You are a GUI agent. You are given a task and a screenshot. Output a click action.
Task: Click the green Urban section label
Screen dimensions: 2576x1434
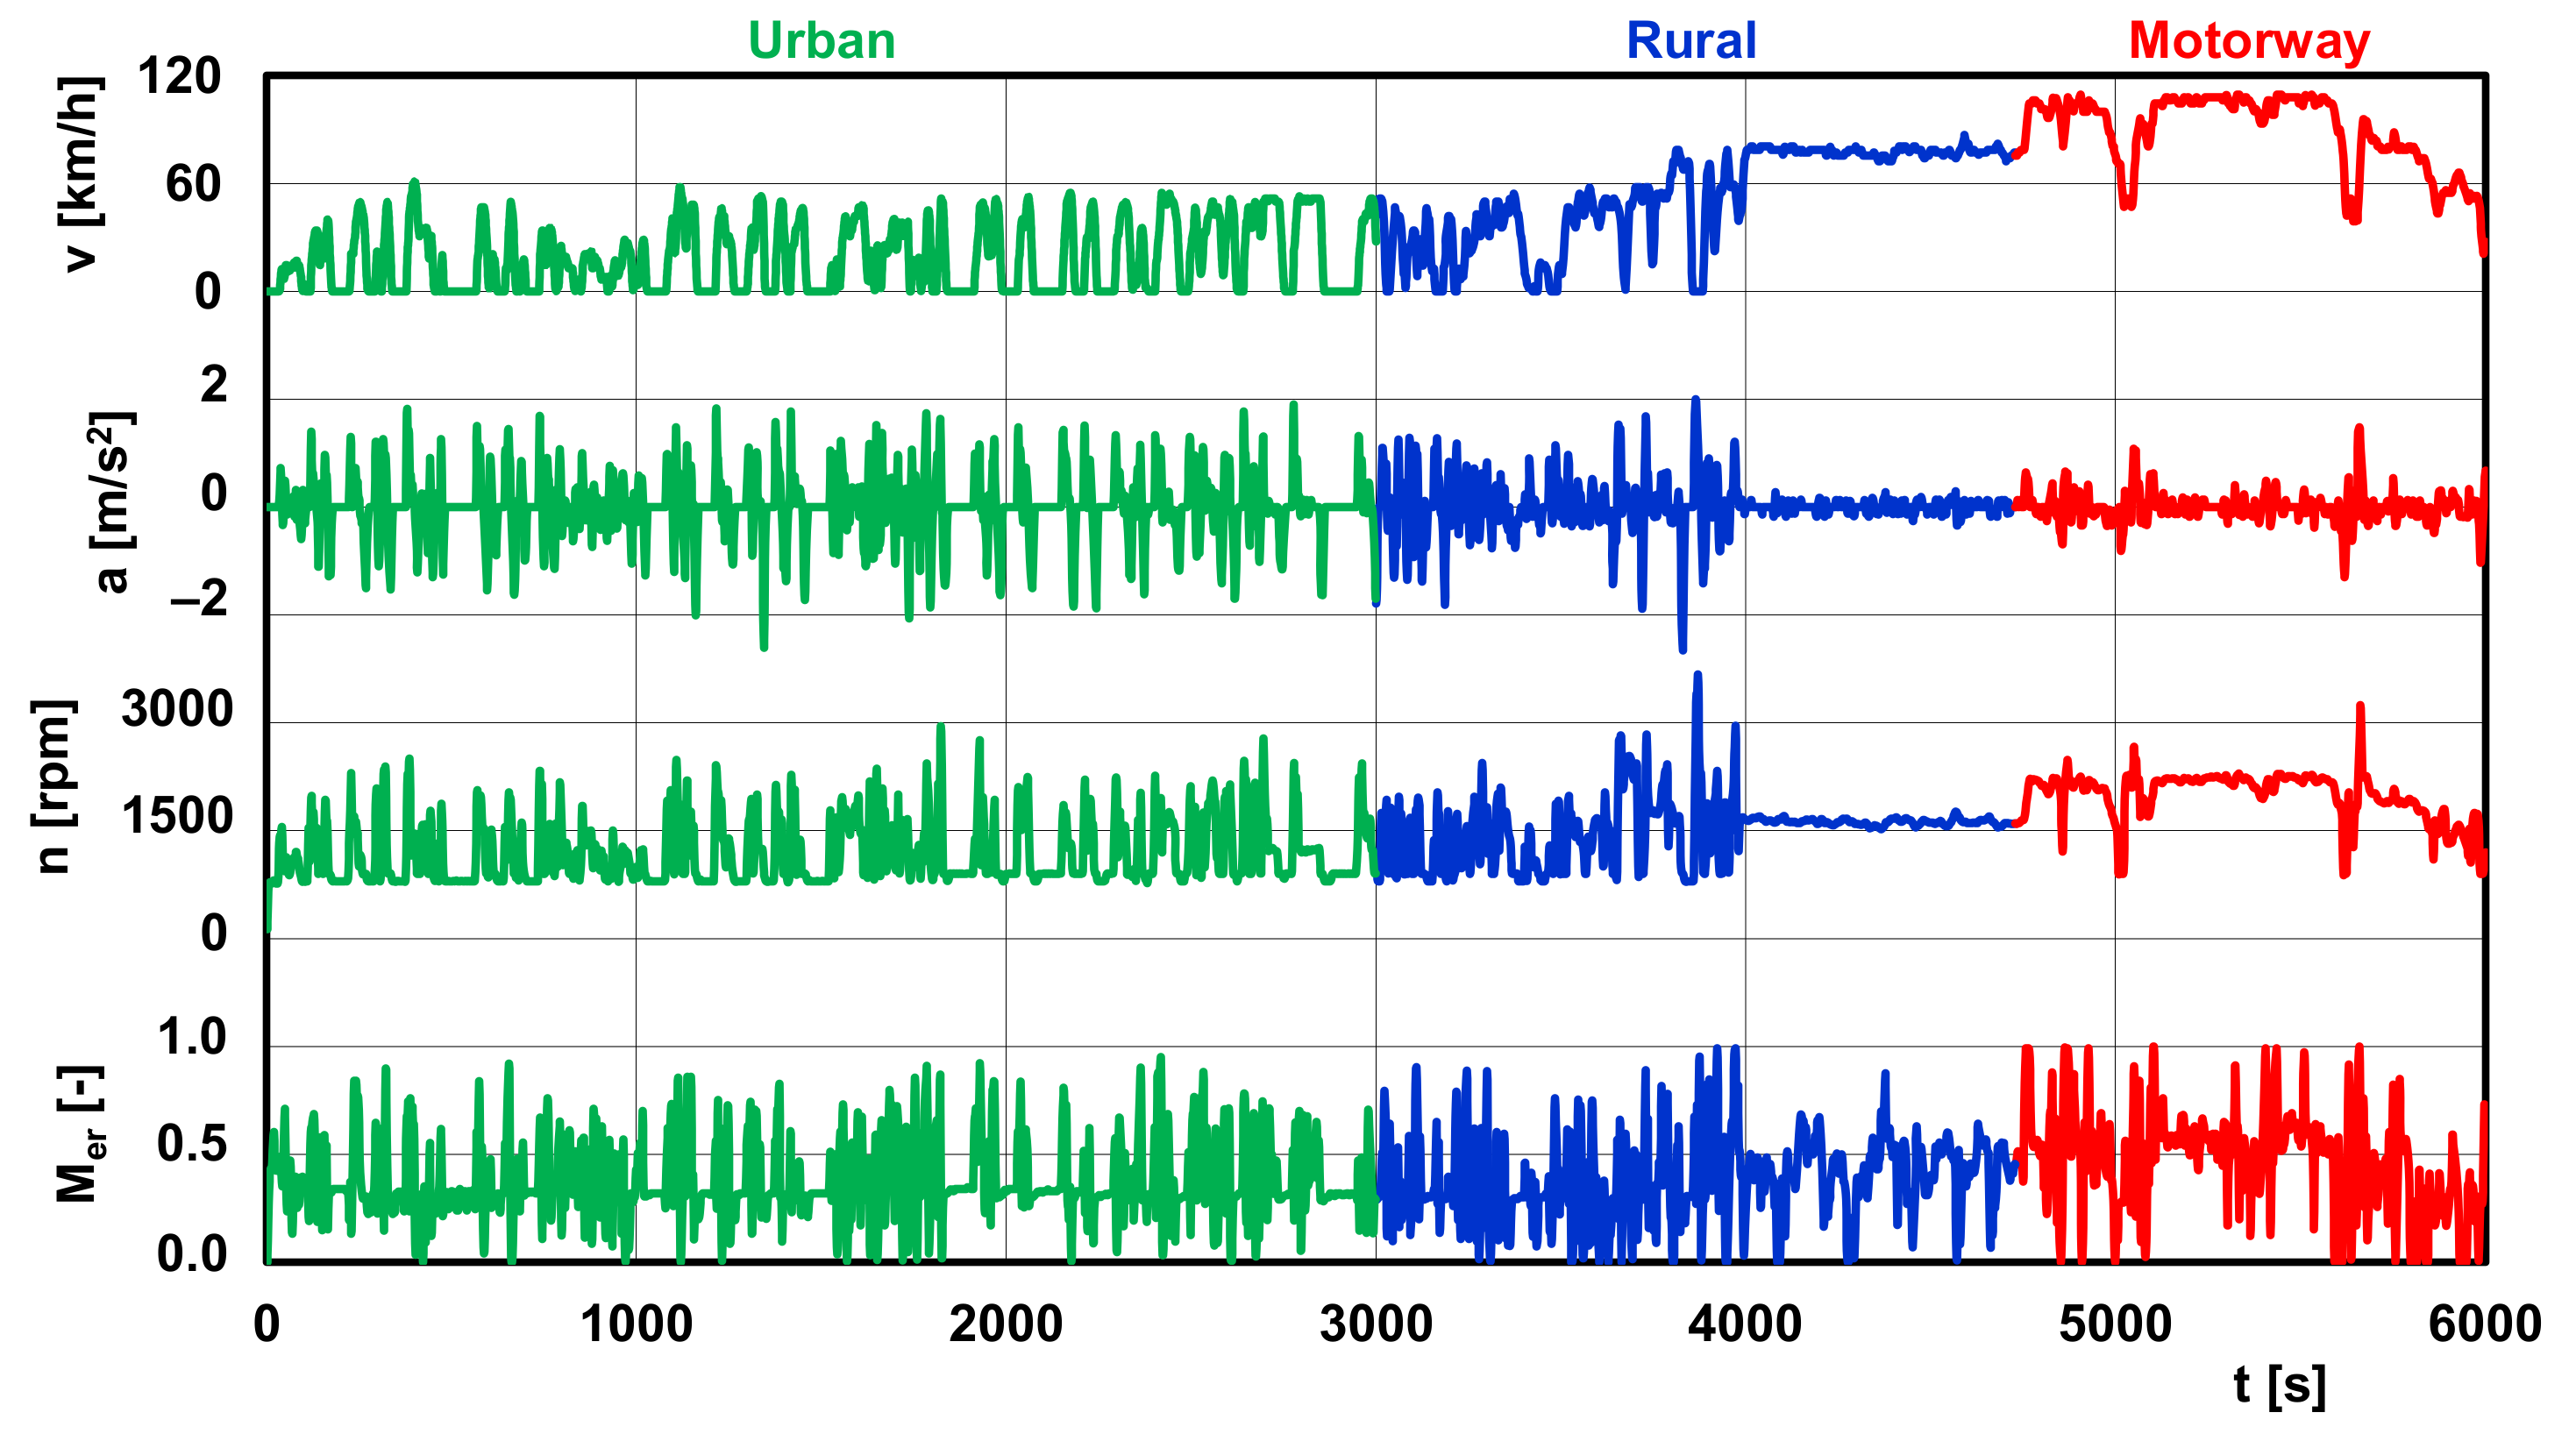(821, 42)
